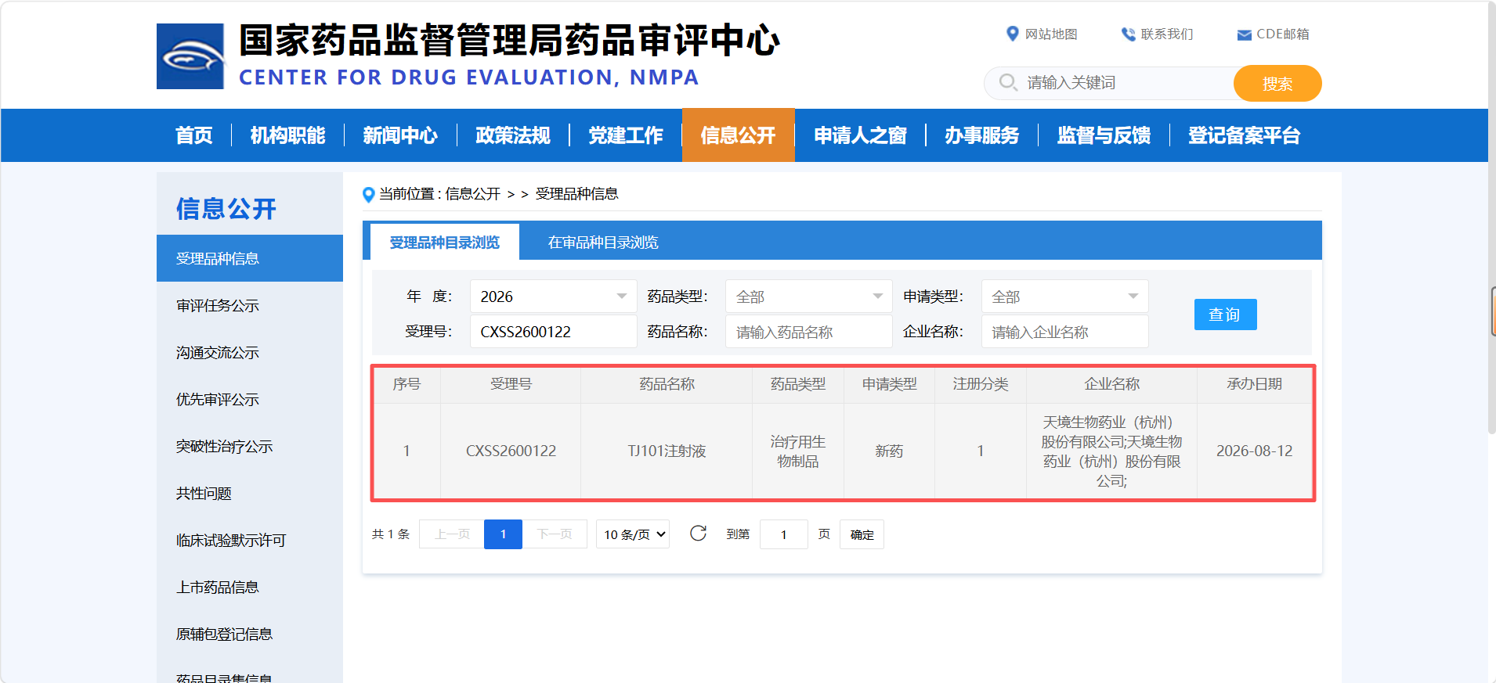
Task: Click 信息公开 in breadcrumb
Action: click(x=473, y=194)
